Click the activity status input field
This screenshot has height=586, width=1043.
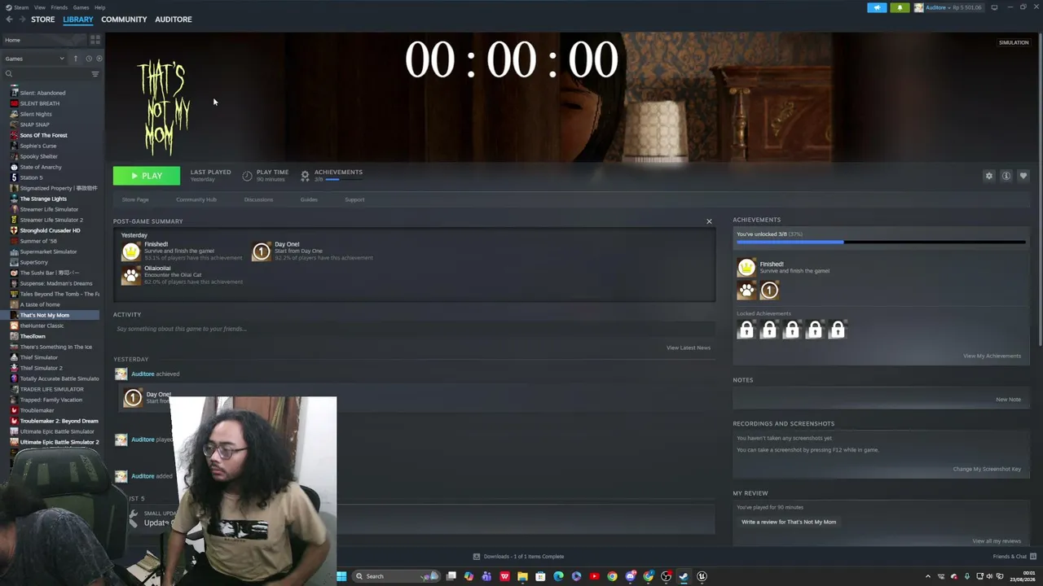point(414,329)
